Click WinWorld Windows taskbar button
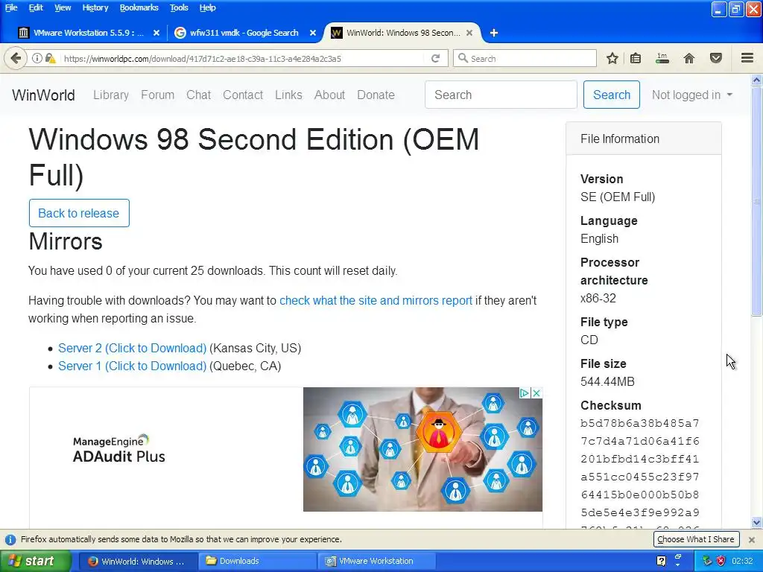Image resolution: width=763 pixels, height=572 pixels. (138, 561)
